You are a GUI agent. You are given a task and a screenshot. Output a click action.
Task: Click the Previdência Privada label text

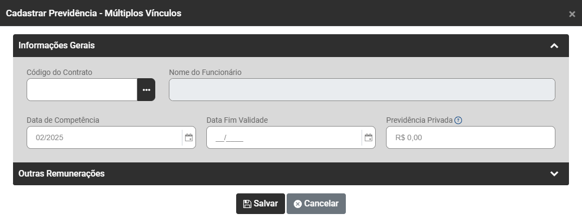[x=419, y=120]
